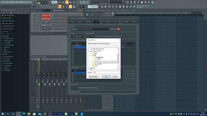This screenshot has height=116, width=207.
Task: Click the 130 tempo display
Action: (54, 2)
